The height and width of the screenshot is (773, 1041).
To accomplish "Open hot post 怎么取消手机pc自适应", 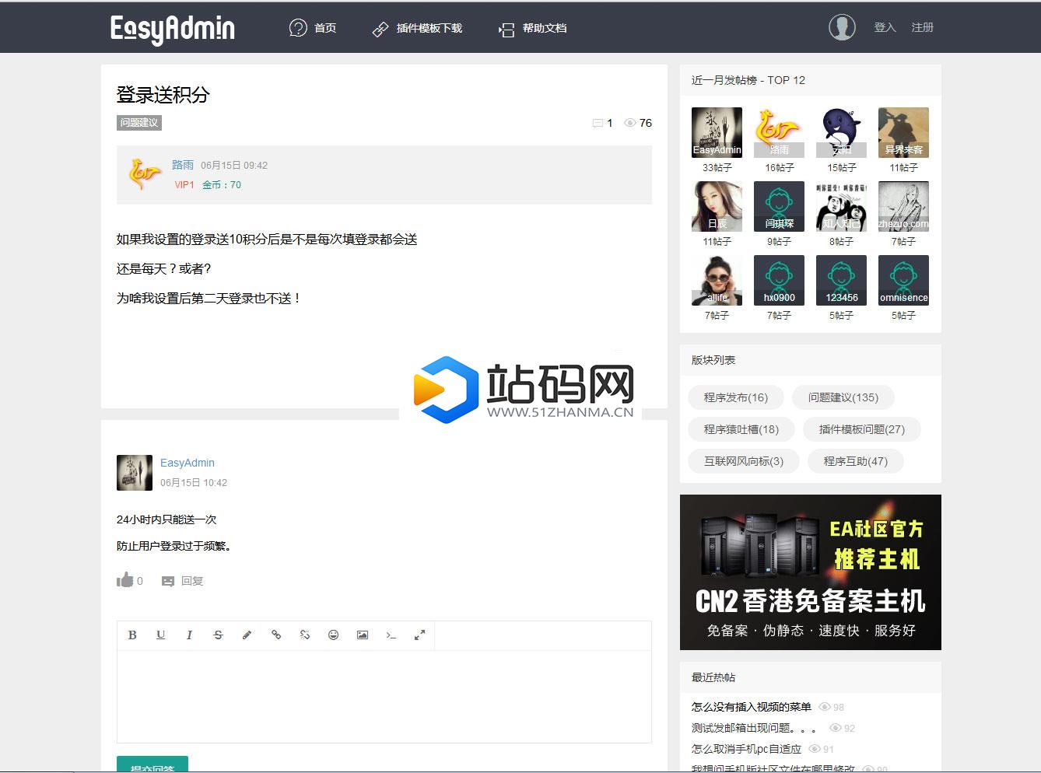I will 746,749.
